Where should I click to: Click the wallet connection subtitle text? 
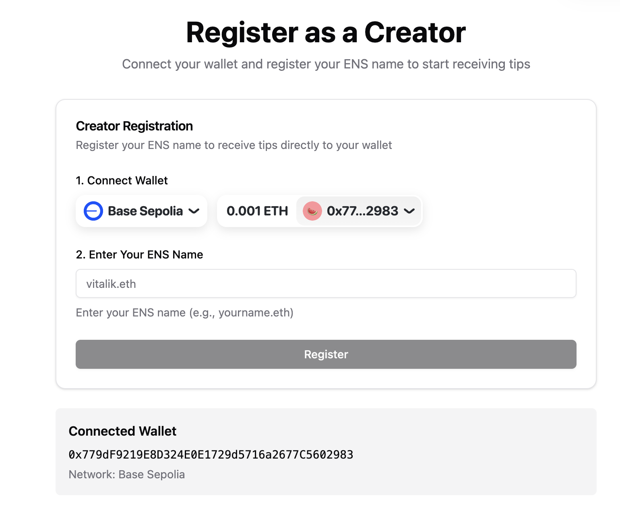326,64
